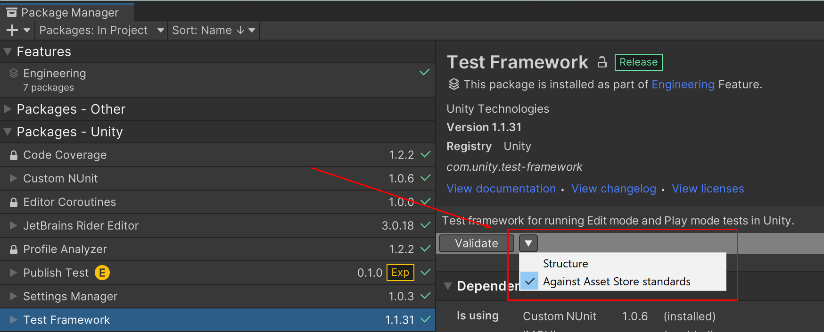Click the Exp tag on Publish Test
Image resolution: width=824 pixels, height=332 pixels.
click(400, 273)
